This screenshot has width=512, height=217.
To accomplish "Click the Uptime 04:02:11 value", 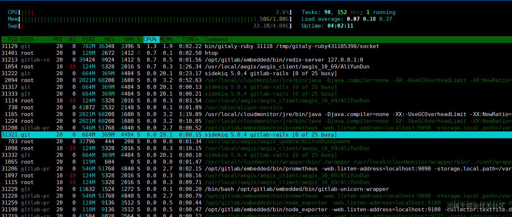I will point(340,26).
